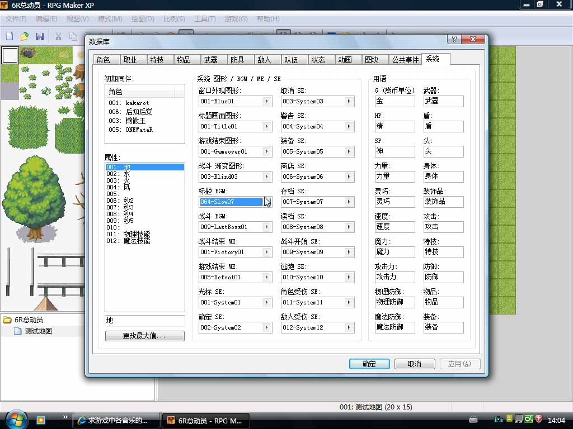Click the Open Project folder icon
This screenshot has width=573, height=429.
[x=25, y=36]
